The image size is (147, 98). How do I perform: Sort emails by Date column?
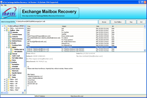coord(103,26)
